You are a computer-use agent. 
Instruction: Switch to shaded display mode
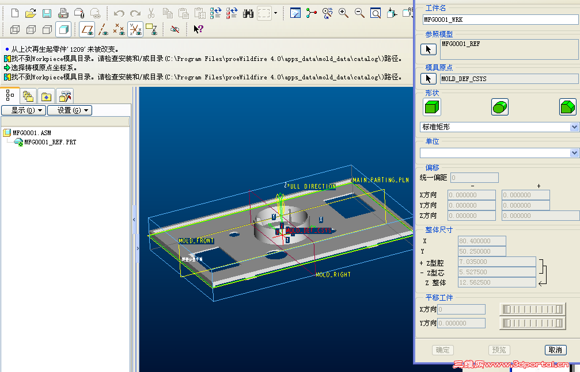63,29
